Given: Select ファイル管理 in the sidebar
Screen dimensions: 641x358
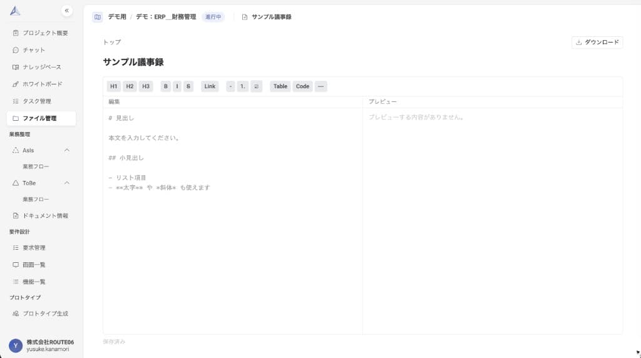Looking at the screenshot, I should (41, 118).
